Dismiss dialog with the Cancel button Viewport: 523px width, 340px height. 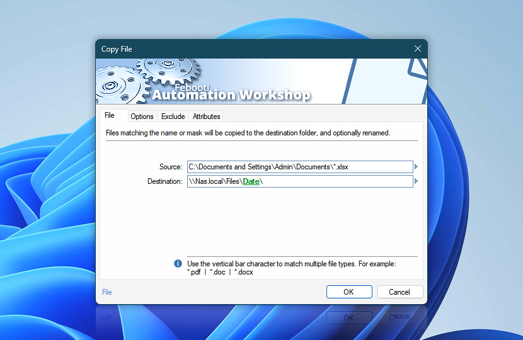[x=400, y=292]
